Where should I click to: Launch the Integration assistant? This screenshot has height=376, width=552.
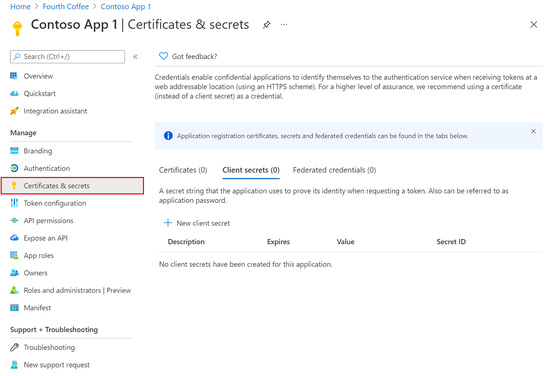pyautogui.click(x=54, y=111)
